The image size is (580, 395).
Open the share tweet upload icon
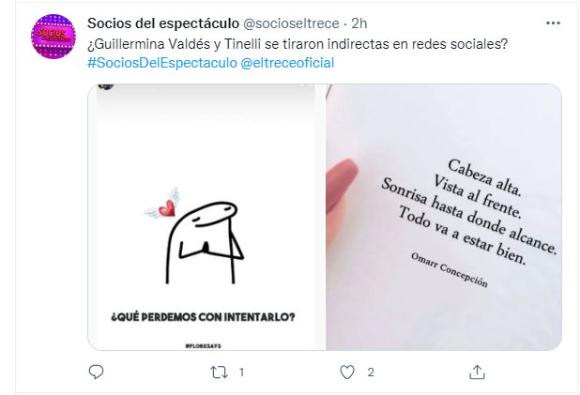[477, 372]
